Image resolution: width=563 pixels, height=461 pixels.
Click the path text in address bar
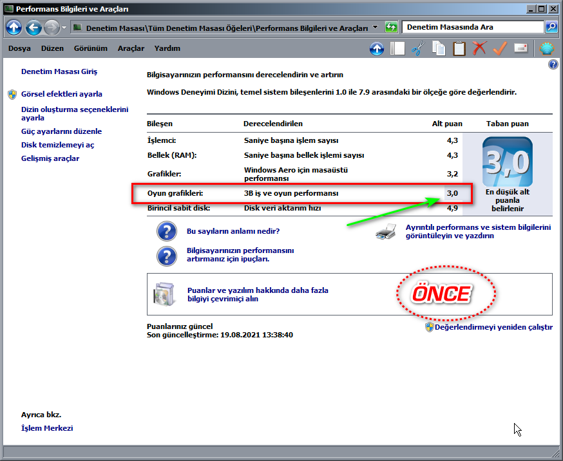227,28
